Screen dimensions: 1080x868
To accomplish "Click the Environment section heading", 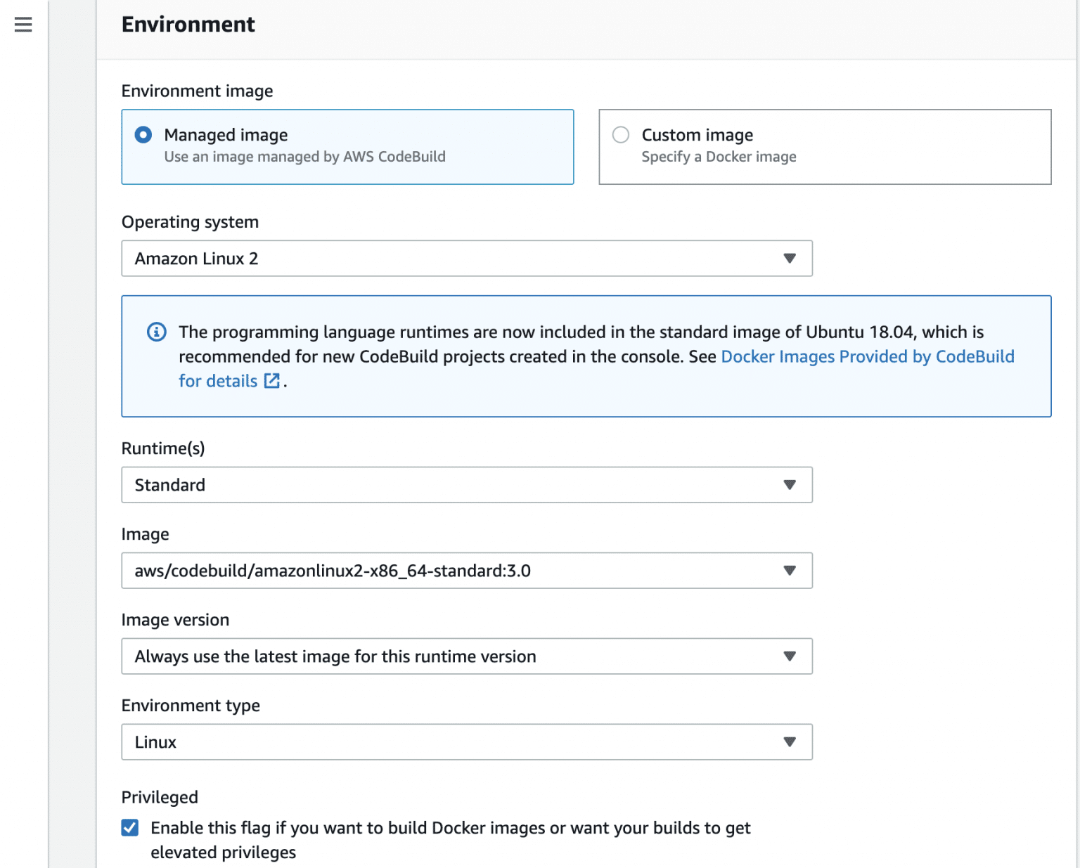I will pyautogui.click(x=188, y=23).
